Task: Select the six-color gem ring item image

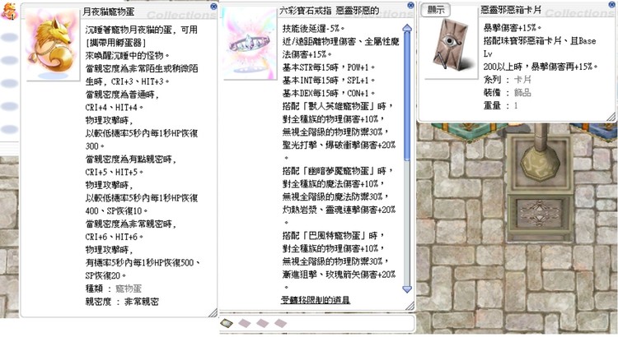Action: click(x=250, y=44)
